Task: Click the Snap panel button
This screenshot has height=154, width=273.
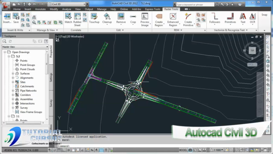Action: coord(264,15)
